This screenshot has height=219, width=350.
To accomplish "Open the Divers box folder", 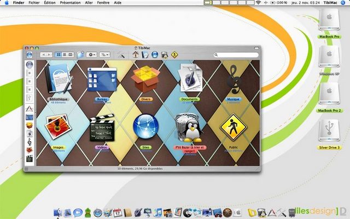I will click(x=145, y=79).
